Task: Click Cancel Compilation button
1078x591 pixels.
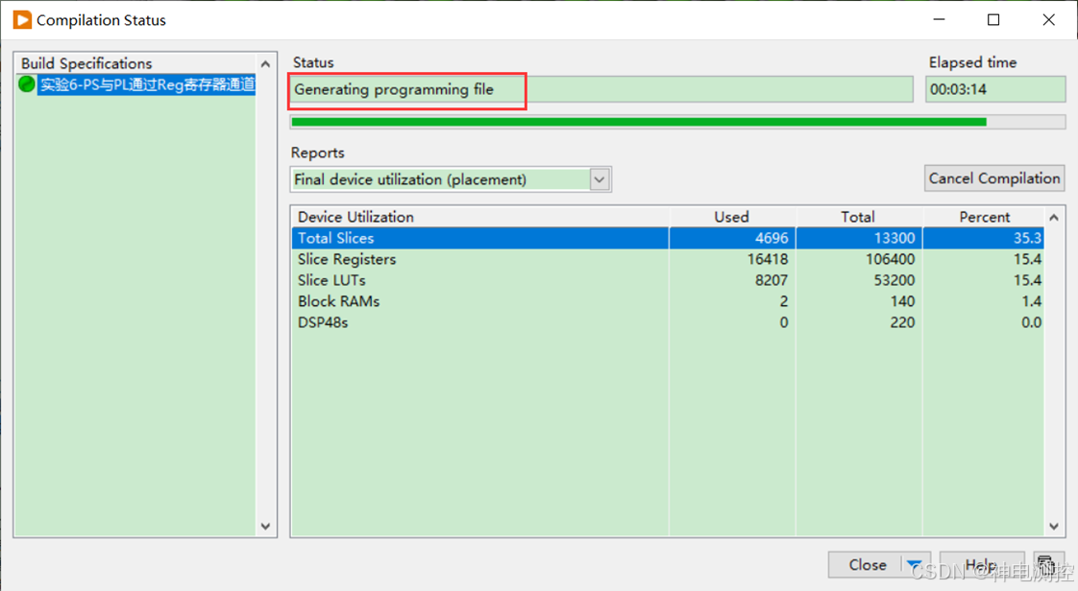Action: (994, 178)
